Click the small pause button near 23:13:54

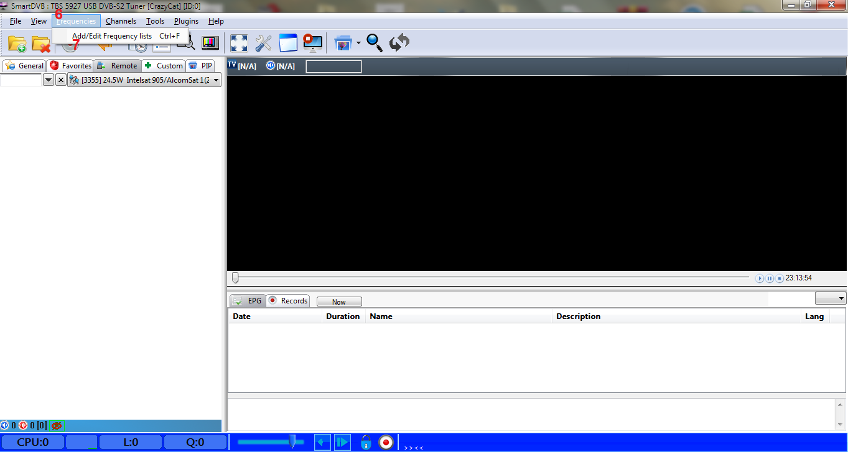770,279
